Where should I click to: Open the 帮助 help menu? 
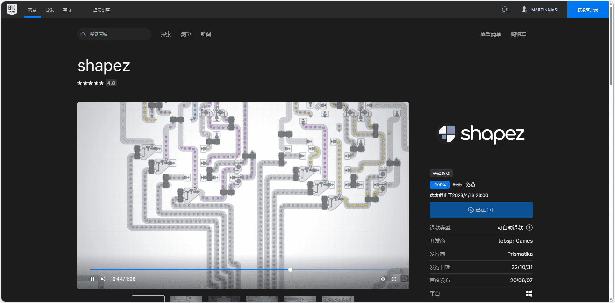coord(67,10)
